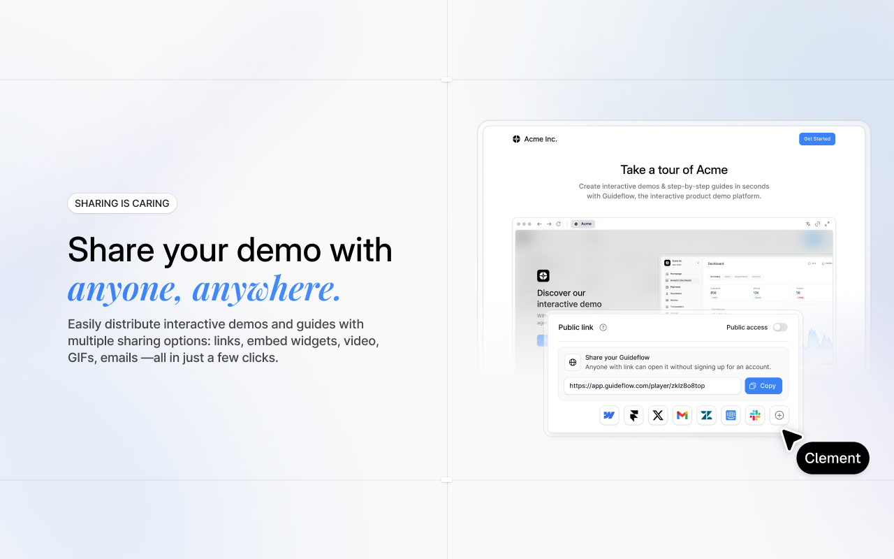Click the SHARING IS CARING badge
894x559 pixels.
click(x=122, y=203)
